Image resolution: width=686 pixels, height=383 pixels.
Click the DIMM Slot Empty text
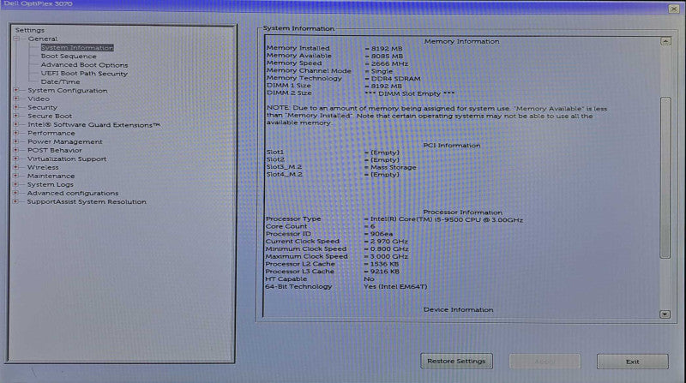[410, 93]
